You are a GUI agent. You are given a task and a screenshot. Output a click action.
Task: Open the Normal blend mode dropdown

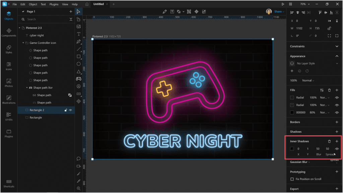point(308,81)
